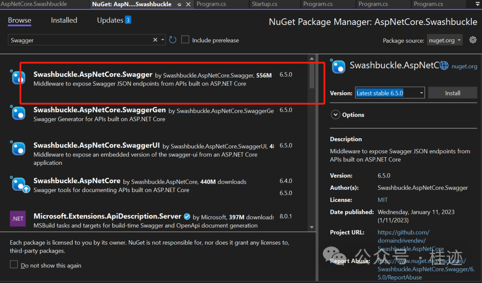Open the first Program.cs document tab
482x283 pixels.
tap(211, 4)
